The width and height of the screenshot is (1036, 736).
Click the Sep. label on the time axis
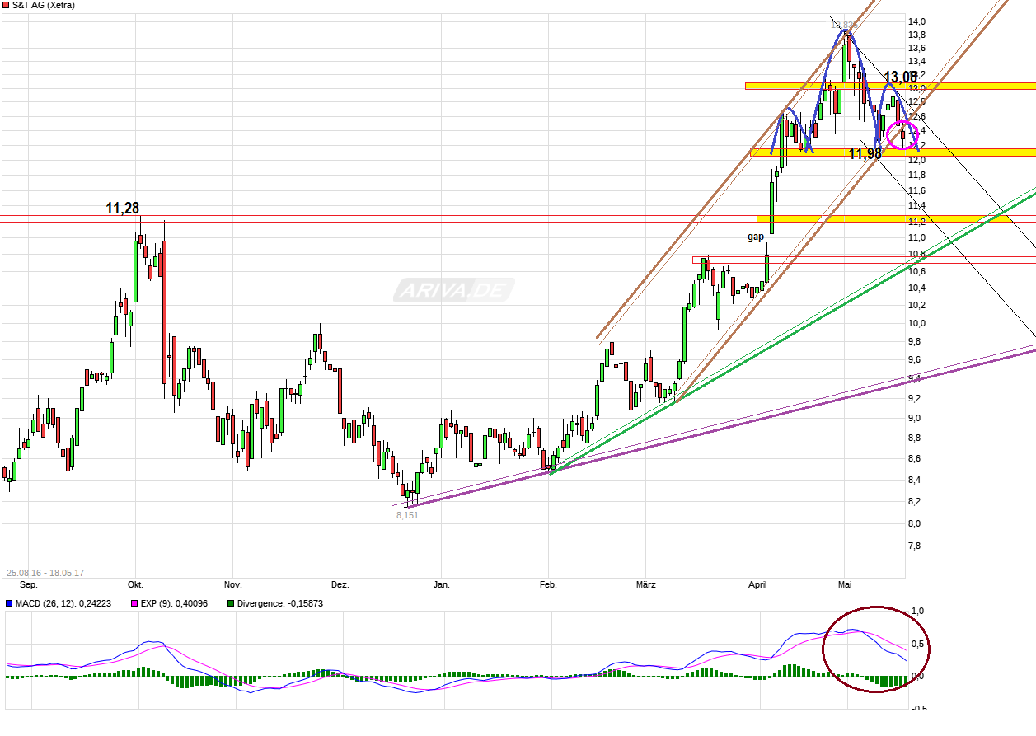(27, 584)
